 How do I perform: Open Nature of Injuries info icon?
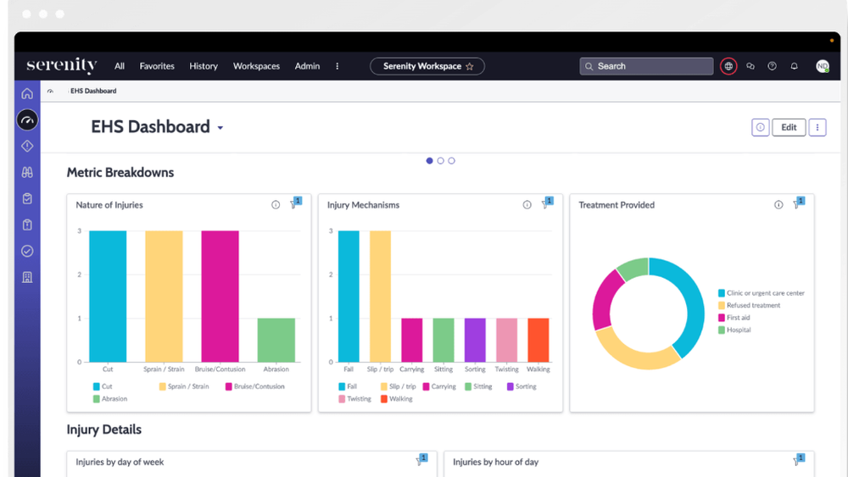coord(276,205)
